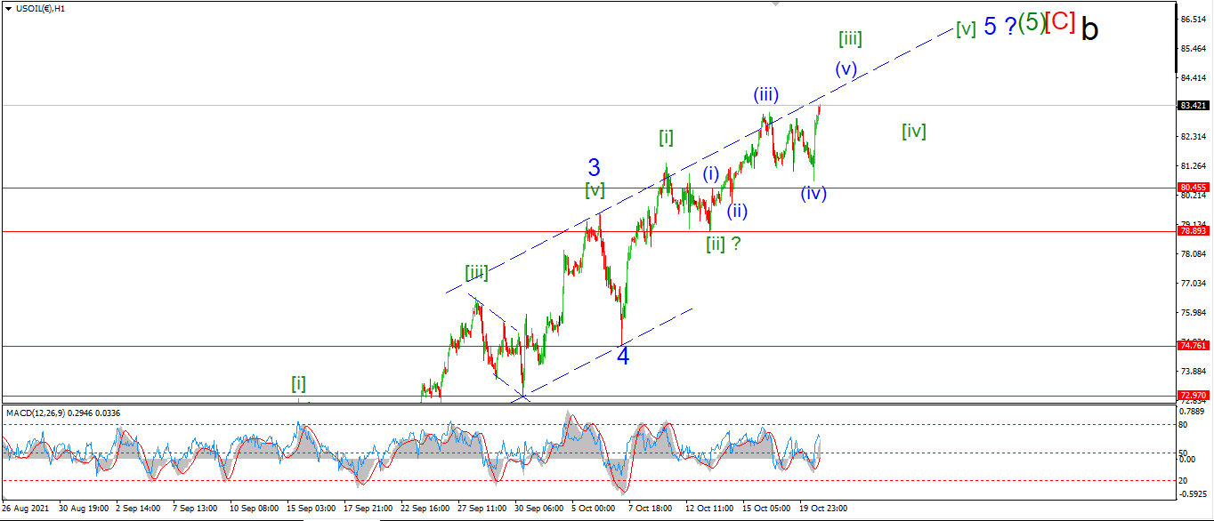
Task: Open the dropdown arrow beside USOIL(€),H1
Action: tap(8, 8)
